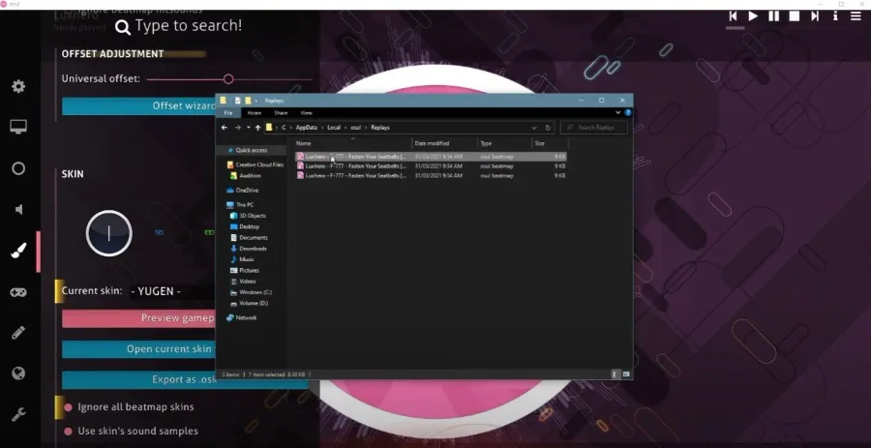
Task: Pause the currently playing song
Action: [774, 16]
